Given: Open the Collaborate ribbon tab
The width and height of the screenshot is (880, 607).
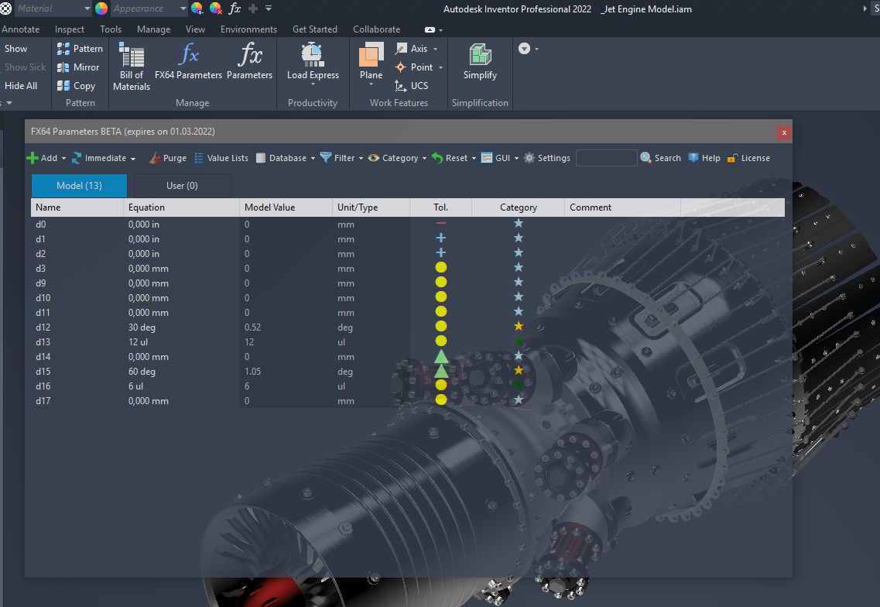Looking at the screenshot, I should 377,29.
